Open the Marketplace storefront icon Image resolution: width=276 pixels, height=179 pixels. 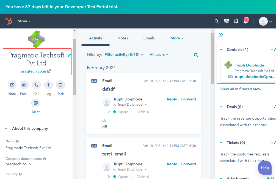pos(226,21)
